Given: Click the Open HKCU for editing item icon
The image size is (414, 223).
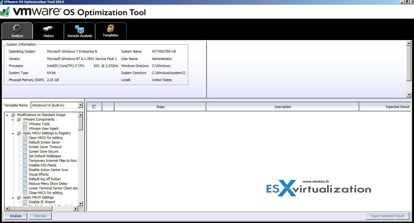Looking at the screenshot, I should pos(25,138).
